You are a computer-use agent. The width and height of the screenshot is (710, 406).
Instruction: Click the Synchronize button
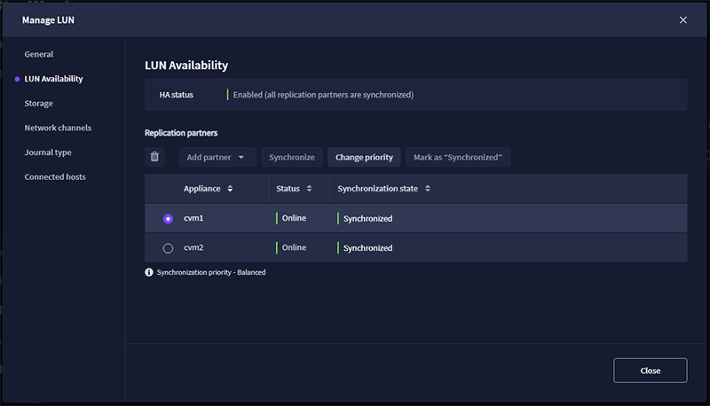coord(292,157)
